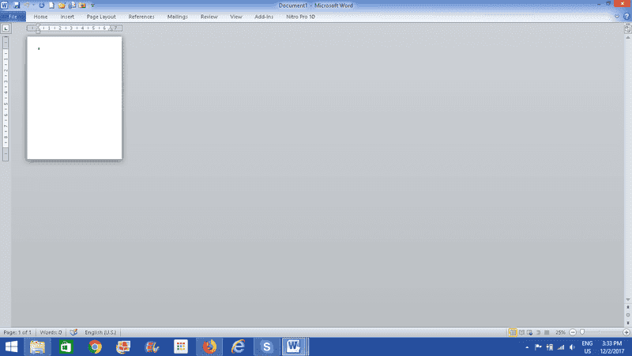
Task: Open Firefox from the taskbar
Action: coord(209,347)
